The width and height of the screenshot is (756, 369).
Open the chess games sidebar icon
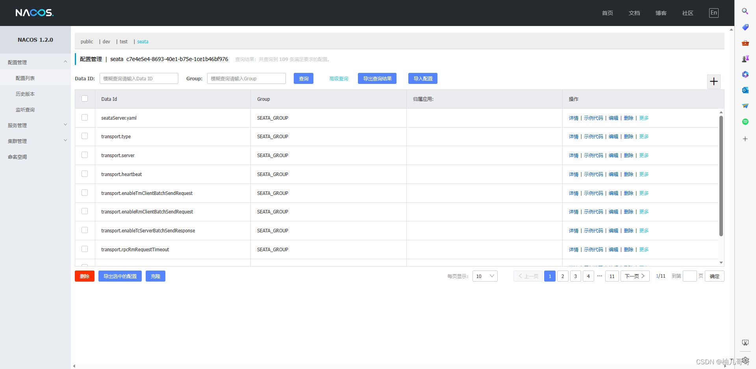(745, 59)
